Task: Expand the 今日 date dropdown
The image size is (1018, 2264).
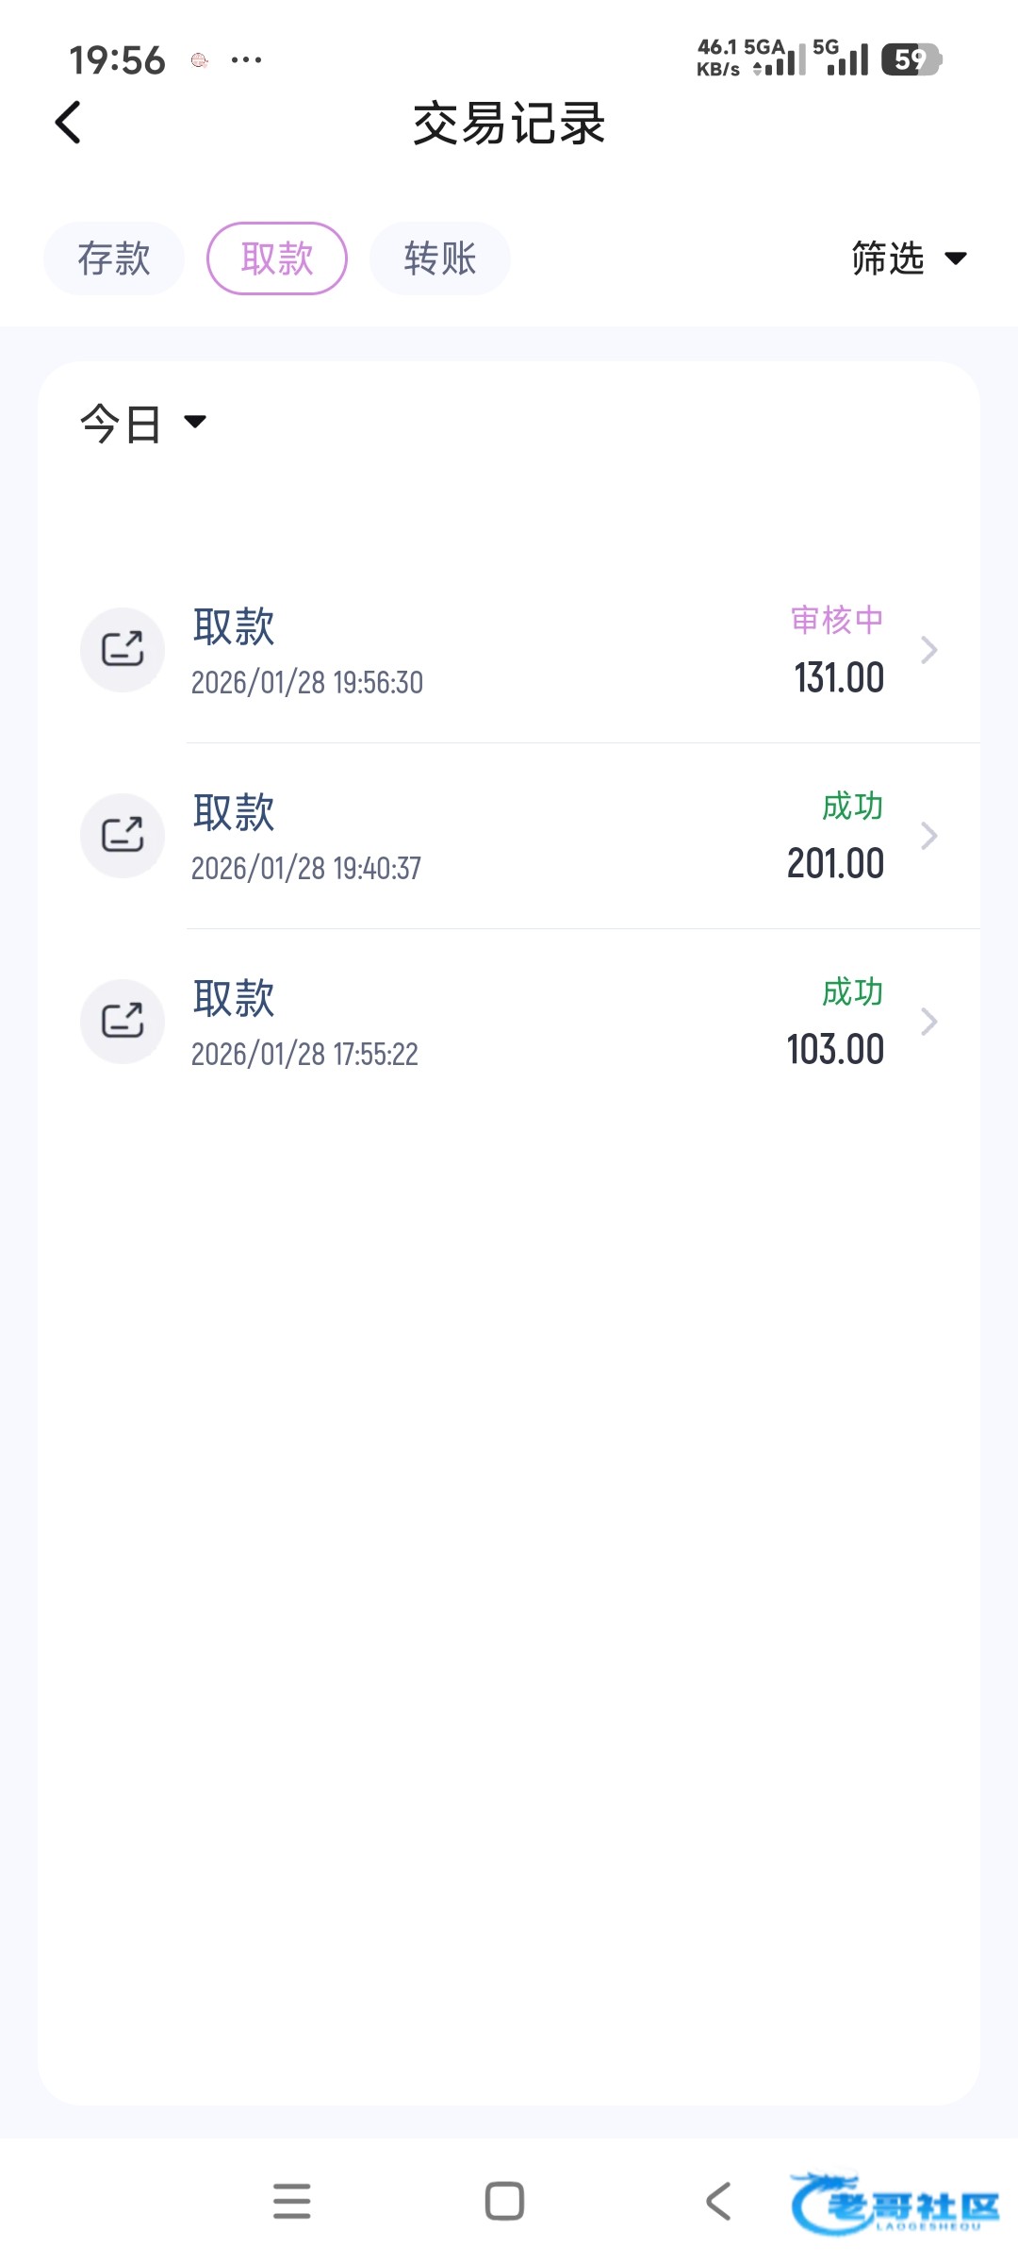Action: [143, 424]
